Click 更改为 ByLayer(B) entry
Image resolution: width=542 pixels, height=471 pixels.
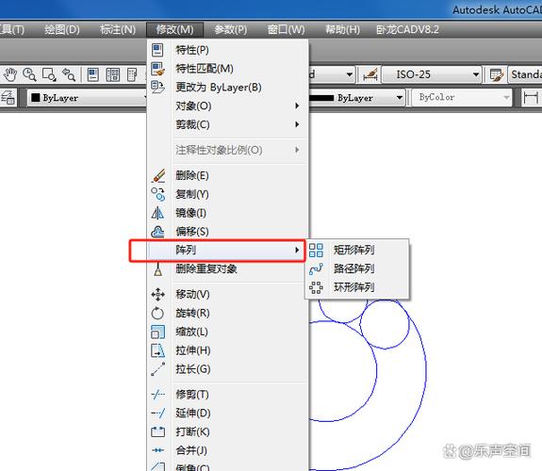[x=227, y=88]
